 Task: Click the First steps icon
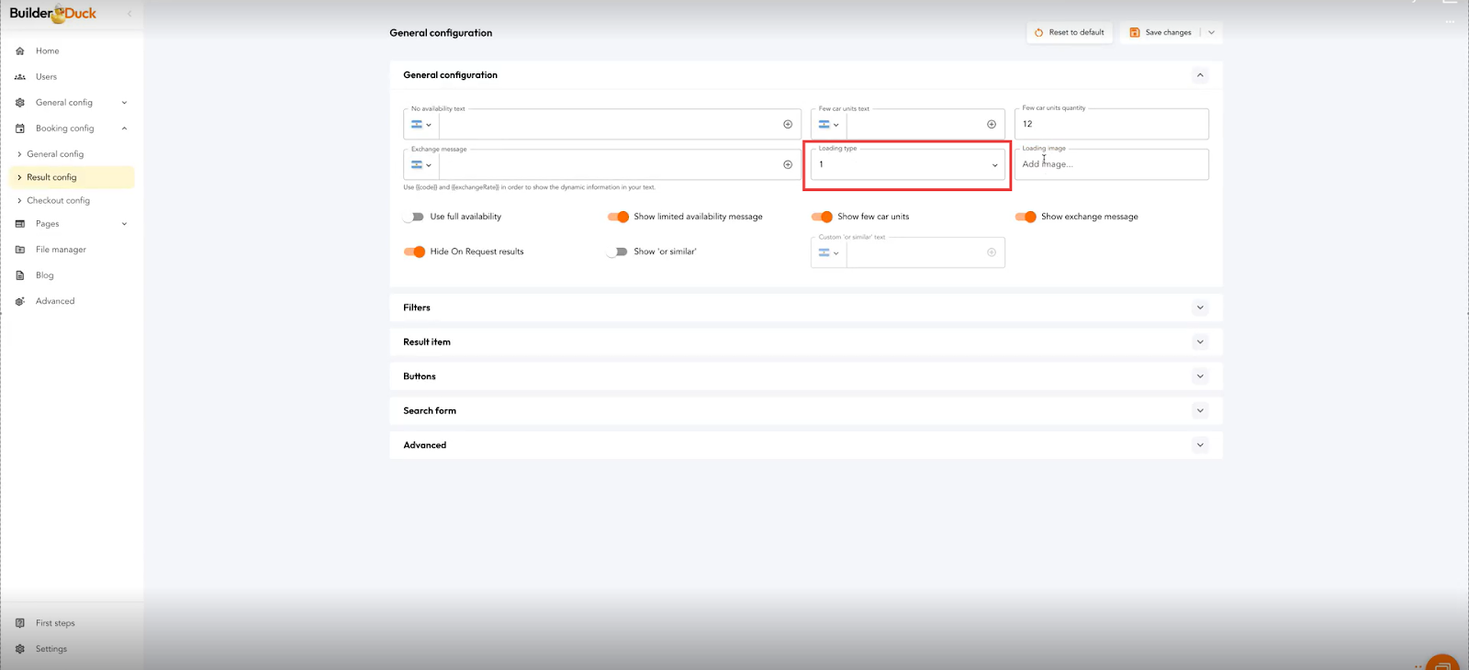tap(20, 623)
